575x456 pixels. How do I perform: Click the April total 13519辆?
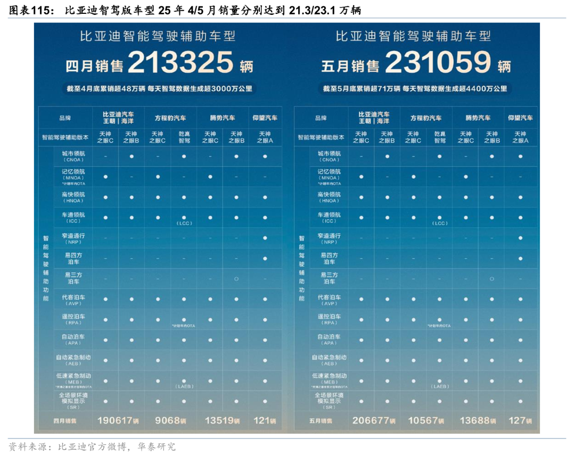coord(222,420)
